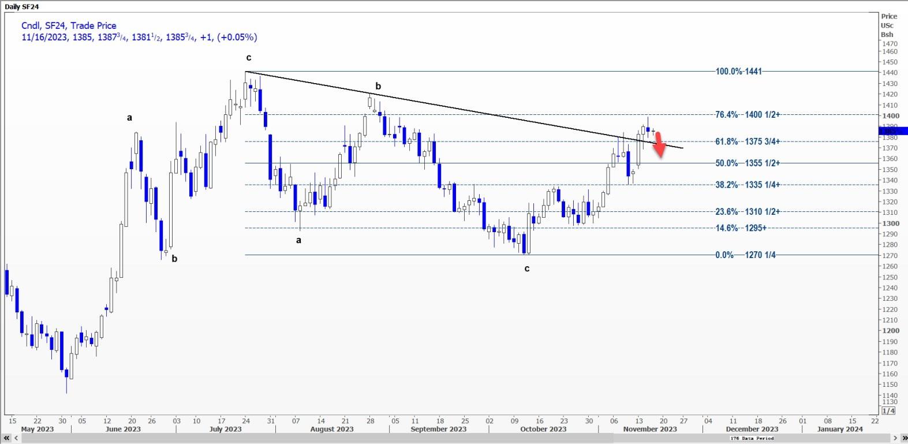Image resolution: width=908 pixels, height=444 pixels.
Task: Click the May 2023 month label
Action: click(37, 429)
